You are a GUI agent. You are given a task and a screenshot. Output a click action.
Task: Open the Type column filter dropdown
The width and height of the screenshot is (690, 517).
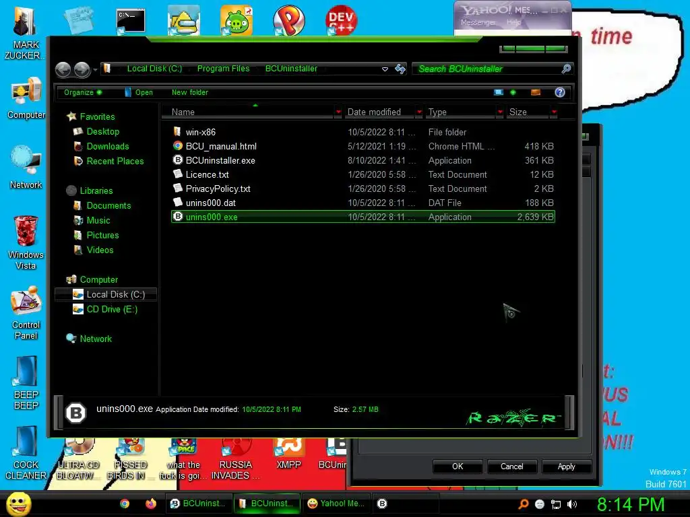(x=500, y=112)
